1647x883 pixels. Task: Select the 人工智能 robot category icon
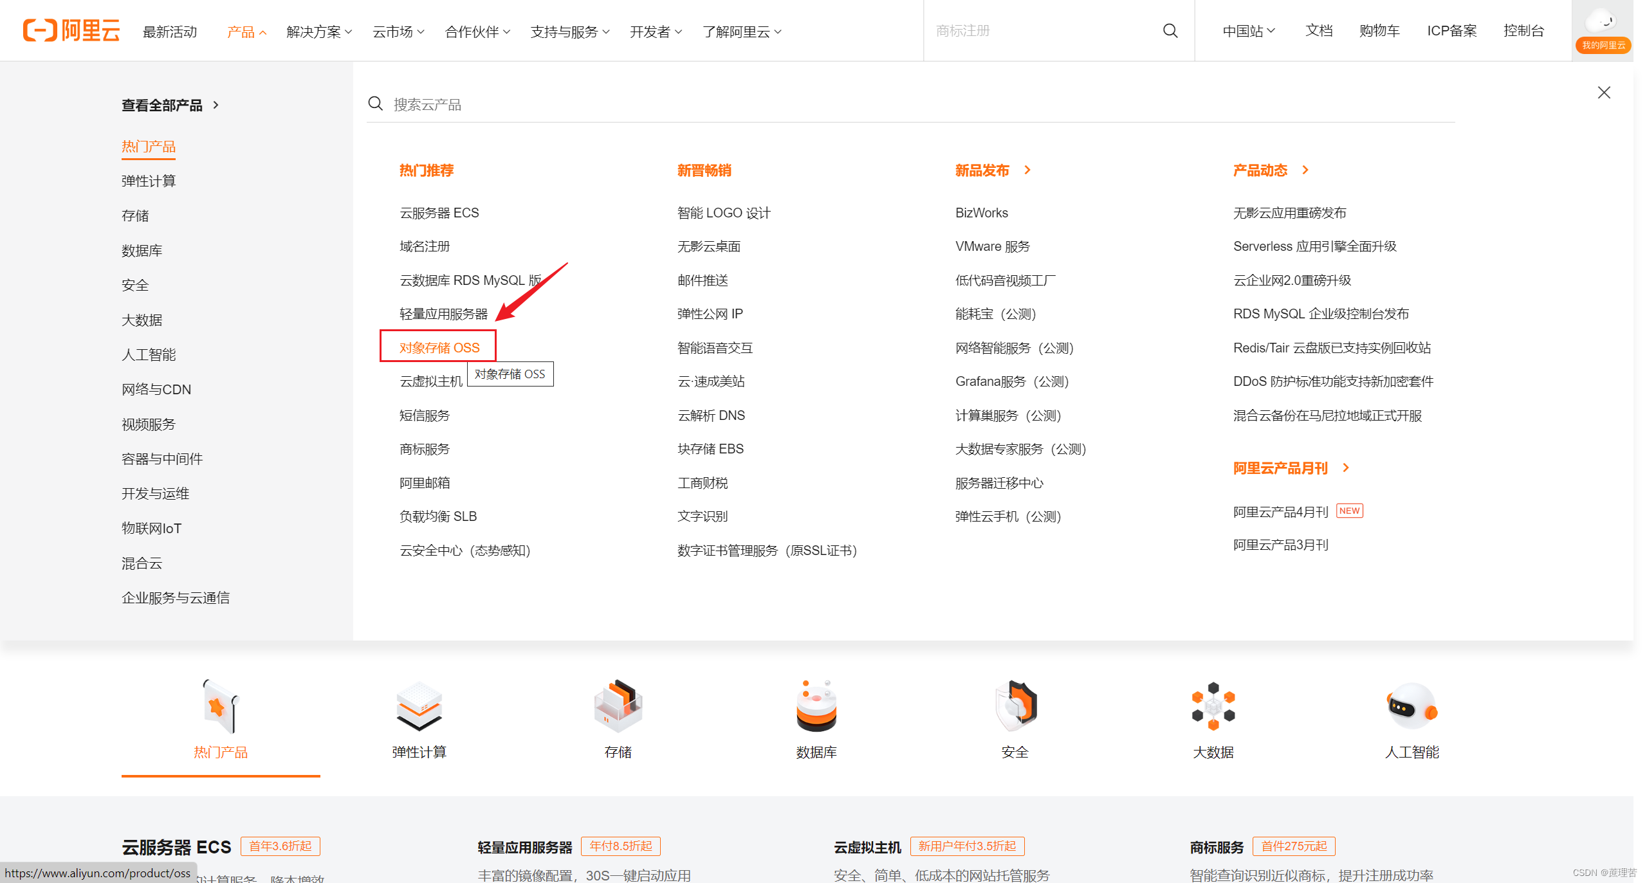point(1412,706)
